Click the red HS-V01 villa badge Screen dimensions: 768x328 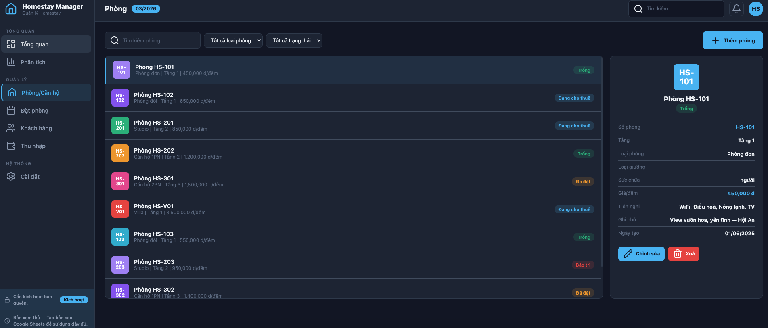coord(120,209)
